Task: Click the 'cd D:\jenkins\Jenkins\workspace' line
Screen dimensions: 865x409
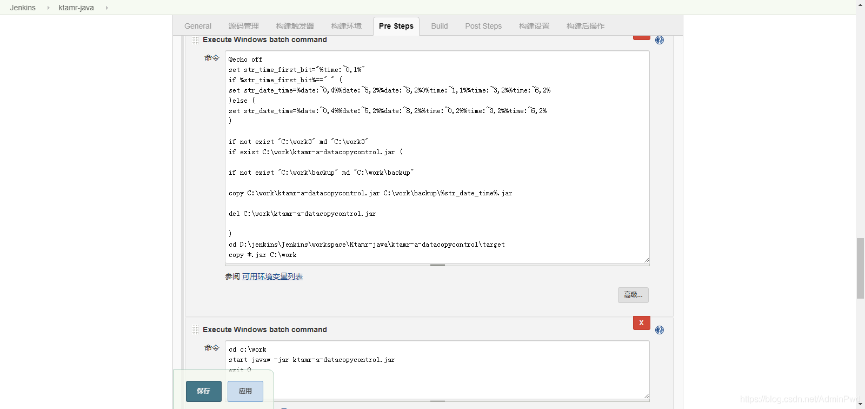Action: pyautogui.click(x=367, y=245)
